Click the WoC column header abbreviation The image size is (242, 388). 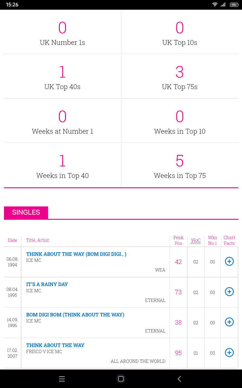196,240
